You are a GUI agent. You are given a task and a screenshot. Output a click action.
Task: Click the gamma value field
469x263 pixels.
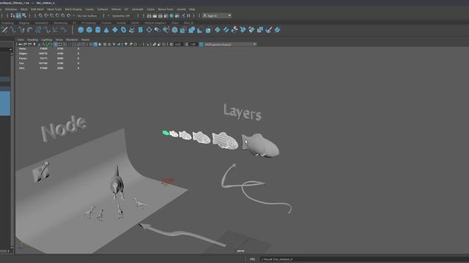[193, 45]
